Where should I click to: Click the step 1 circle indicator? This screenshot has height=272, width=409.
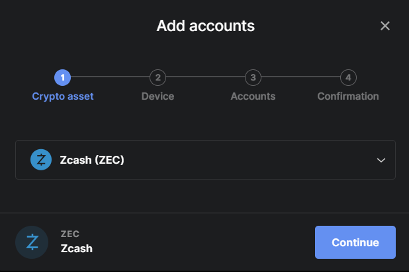[x=63, y=77]
